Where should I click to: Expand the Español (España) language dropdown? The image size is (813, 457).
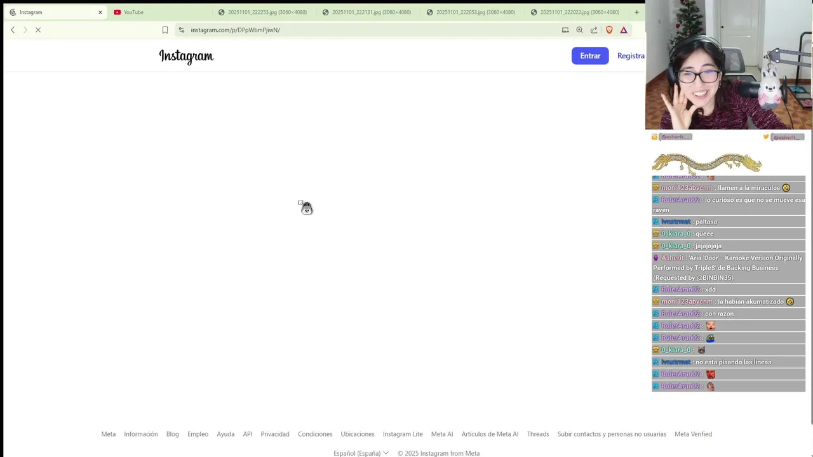tap(361, 453)
